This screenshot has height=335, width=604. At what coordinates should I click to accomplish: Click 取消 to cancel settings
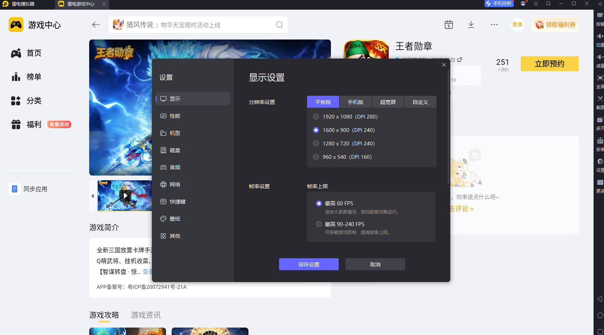point(375,264)
